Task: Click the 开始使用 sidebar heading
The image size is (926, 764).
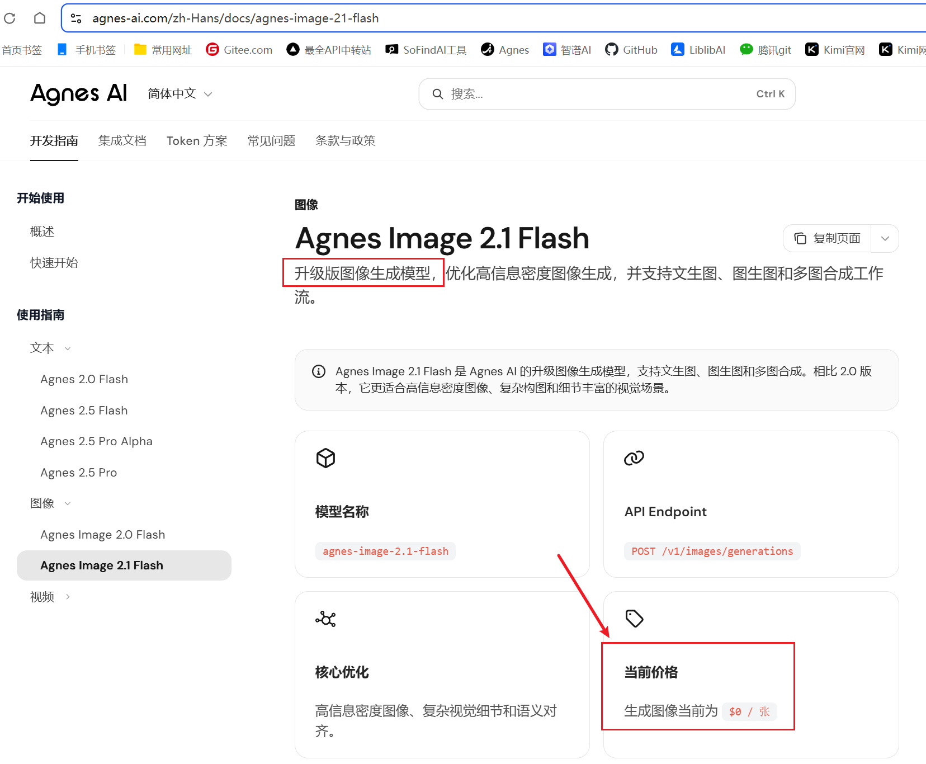Action: point(40,198)
